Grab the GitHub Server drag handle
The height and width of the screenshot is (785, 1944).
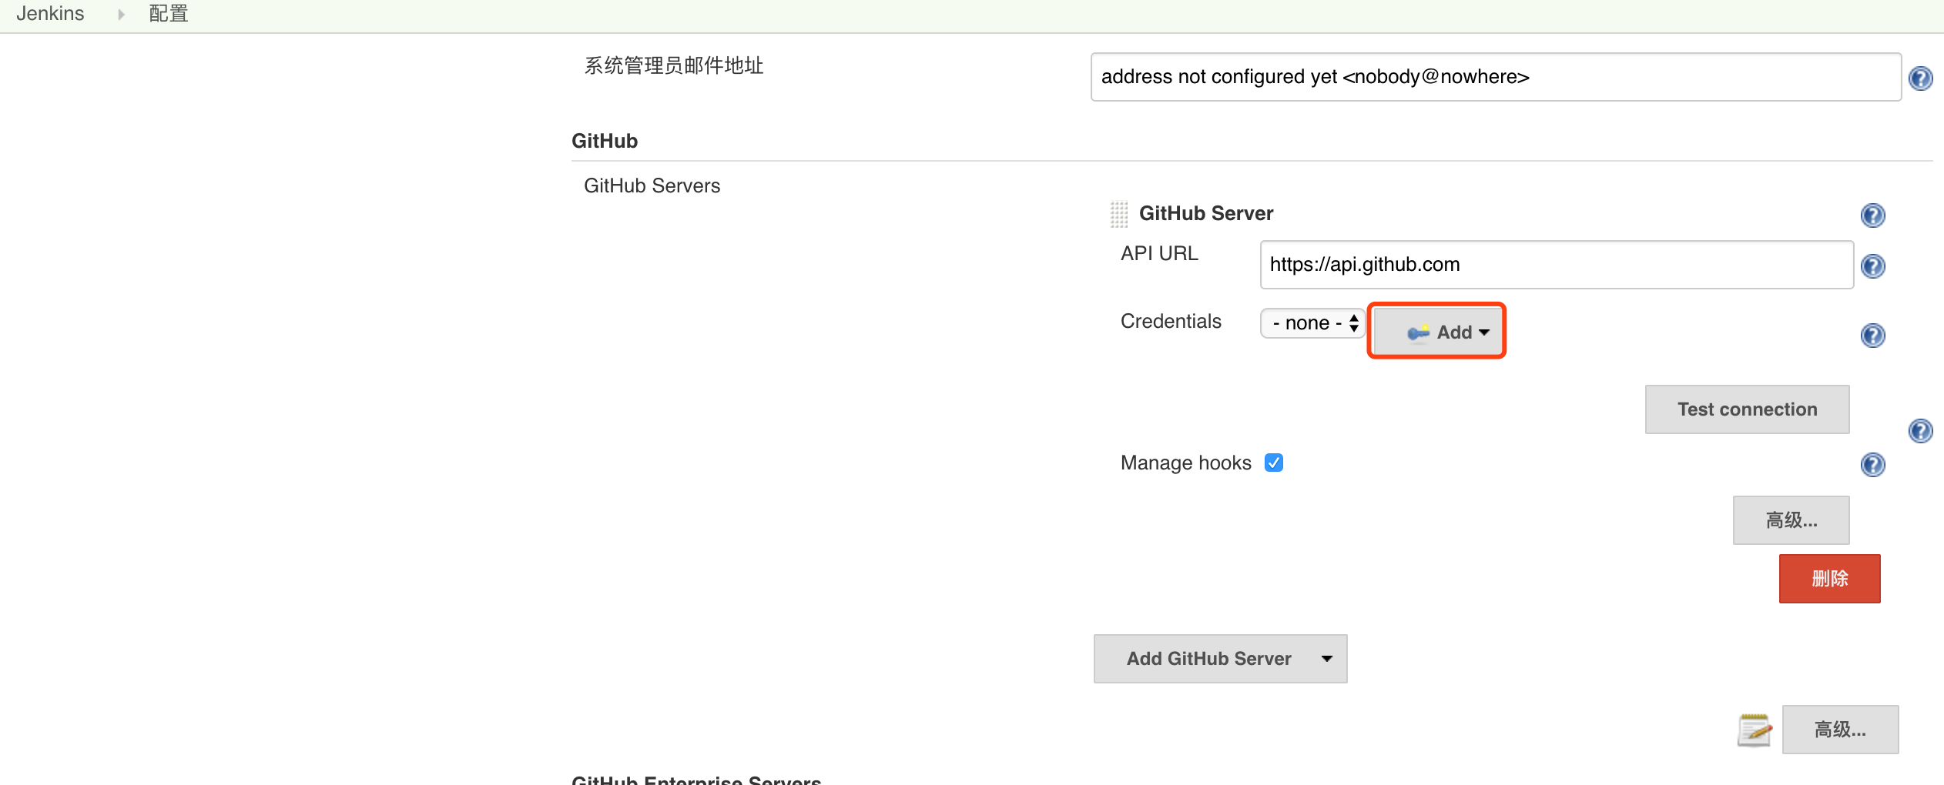tap(1119, 214)
